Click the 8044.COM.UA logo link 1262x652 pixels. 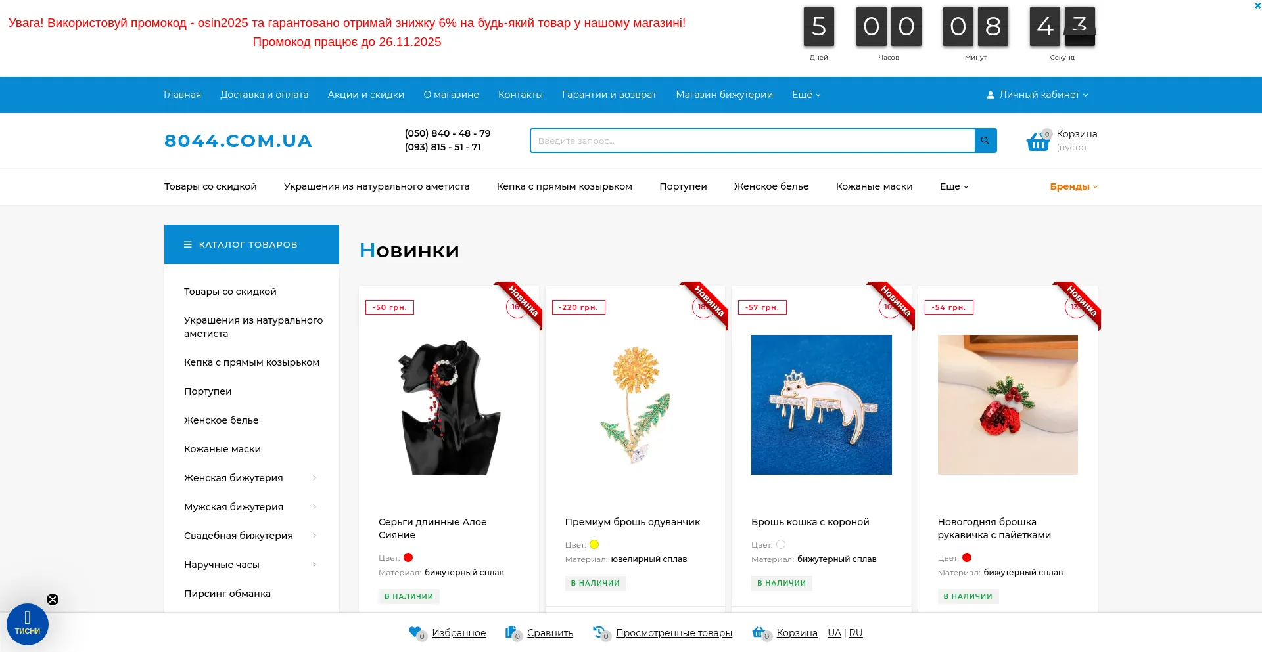[x=238, y=141]
